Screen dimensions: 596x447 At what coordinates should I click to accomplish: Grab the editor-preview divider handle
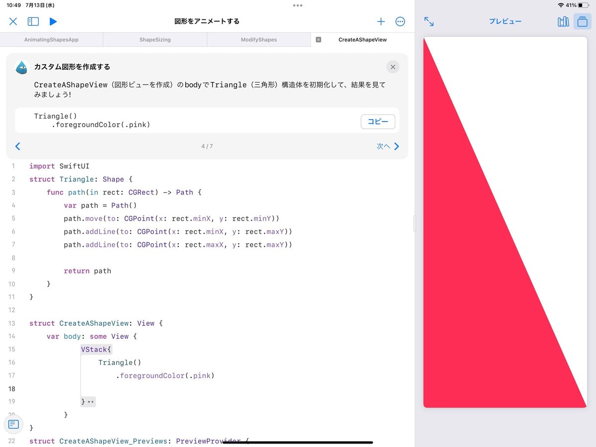(x=415, y=223)
